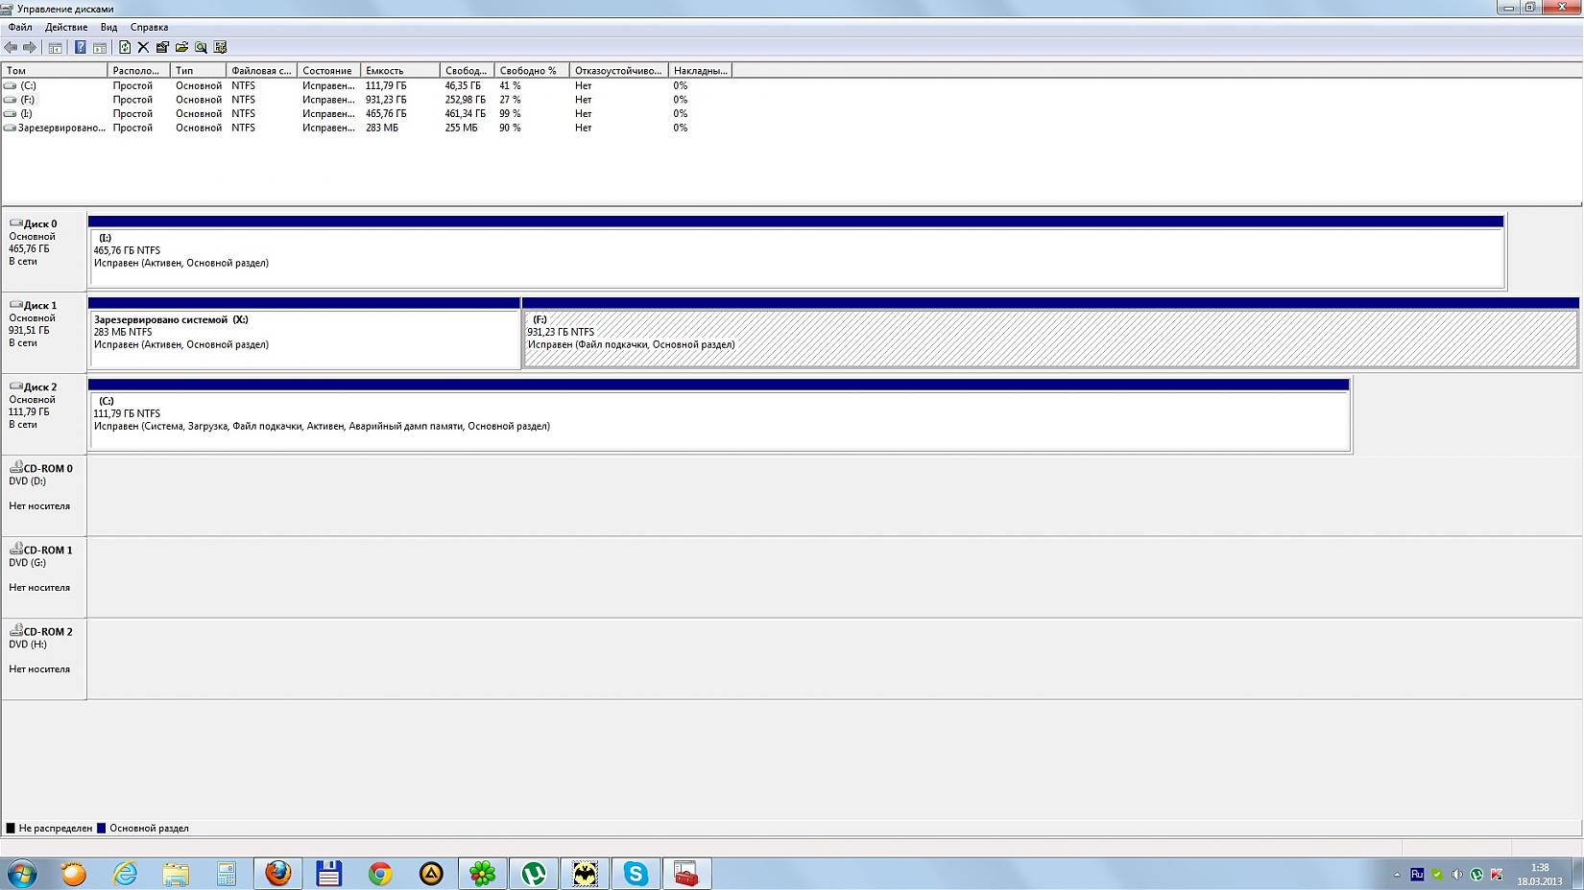
Task: Open the clock showing 1:38
Action: tap(1540, 874)
